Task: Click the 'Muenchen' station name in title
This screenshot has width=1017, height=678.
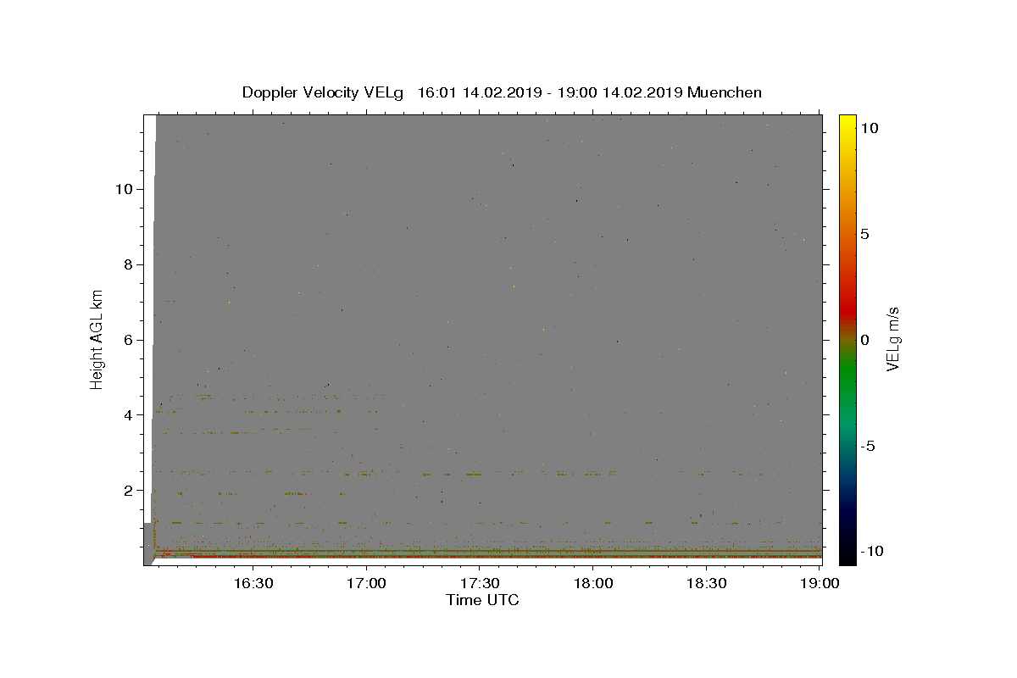Action: 725,92
